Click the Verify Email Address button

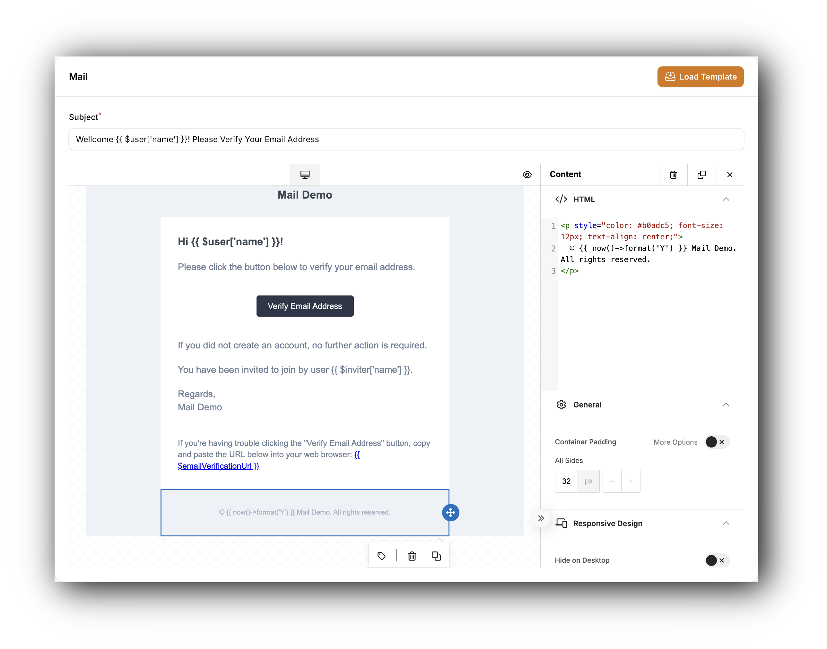click(x=305, y=306)
